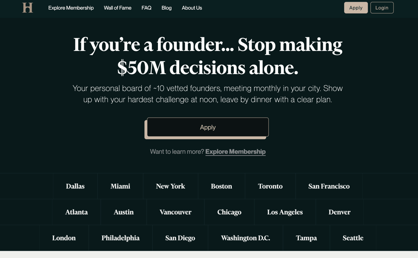The height and width of the screenshot is (258, 418).
Task: Choose the Los Angeles city tile
Action: pyautogui.click(x=285, y=212)
